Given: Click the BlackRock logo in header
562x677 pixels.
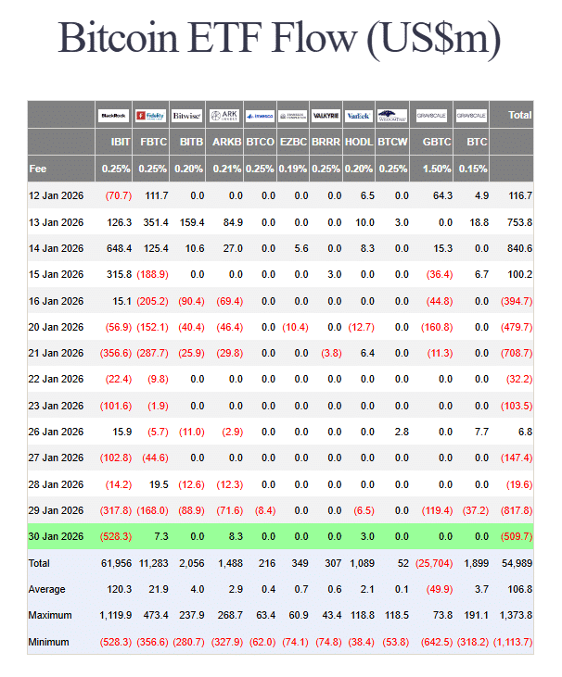Looking at the screenshot, I should (x=114, y=116).
